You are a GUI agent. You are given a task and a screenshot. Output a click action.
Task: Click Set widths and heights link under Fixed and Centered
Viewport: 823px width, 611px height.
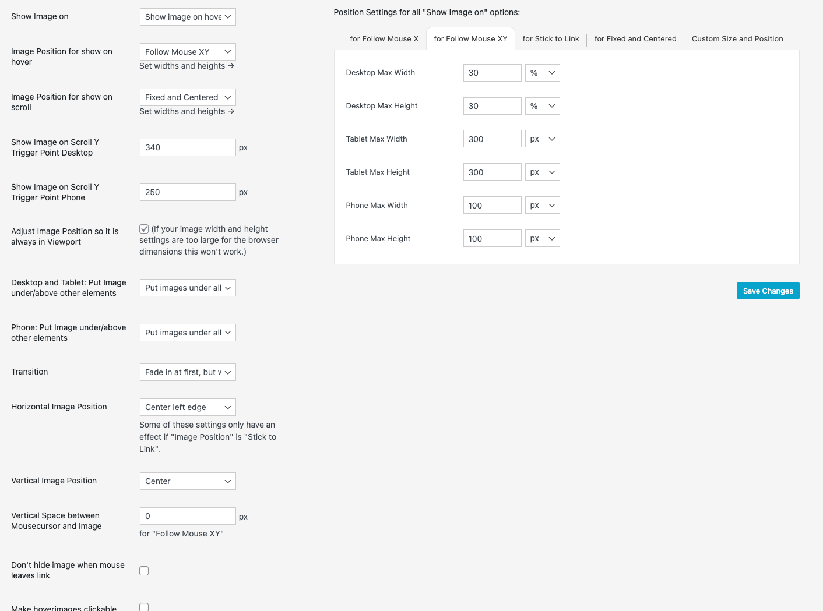tap(187, 111)
